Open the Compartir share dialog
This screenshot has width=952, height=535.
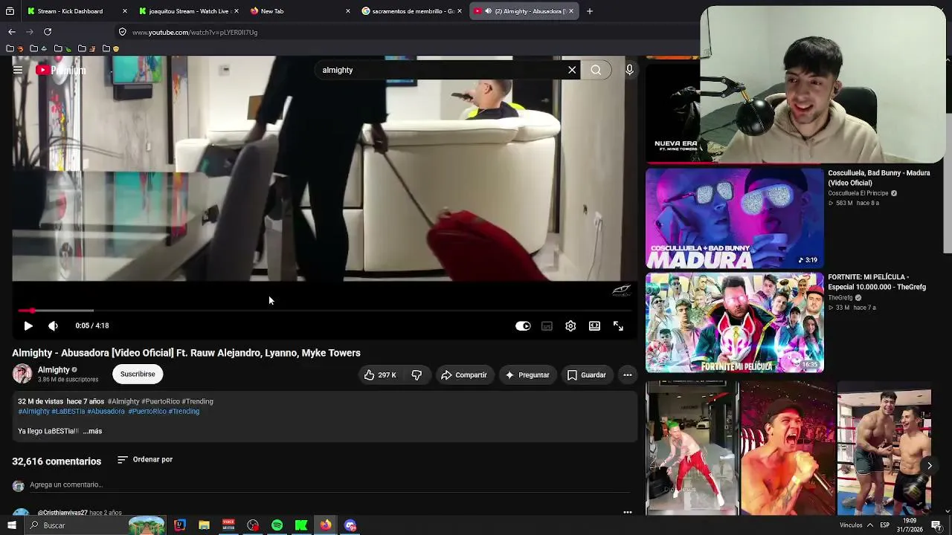click(463, 374)
